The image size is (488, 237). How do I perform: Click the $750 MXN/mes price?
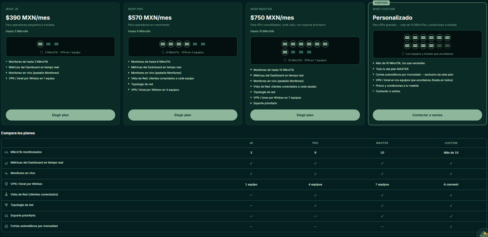(272, 18)
